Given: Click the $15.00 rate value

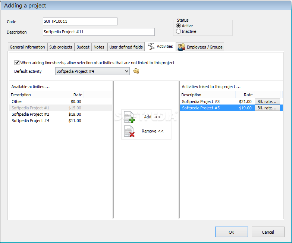Looking at the screenshot, I should pyautogui.click(x=75, y=108).
